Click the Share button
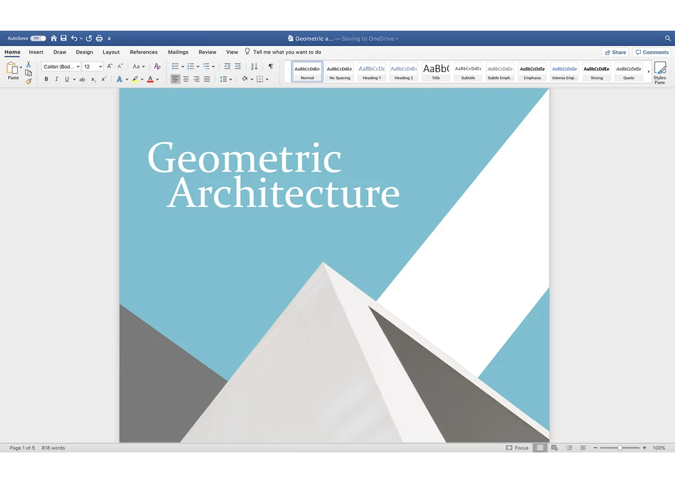The height and width of the screenshot is (479, 675). click(x=615, y=53)
